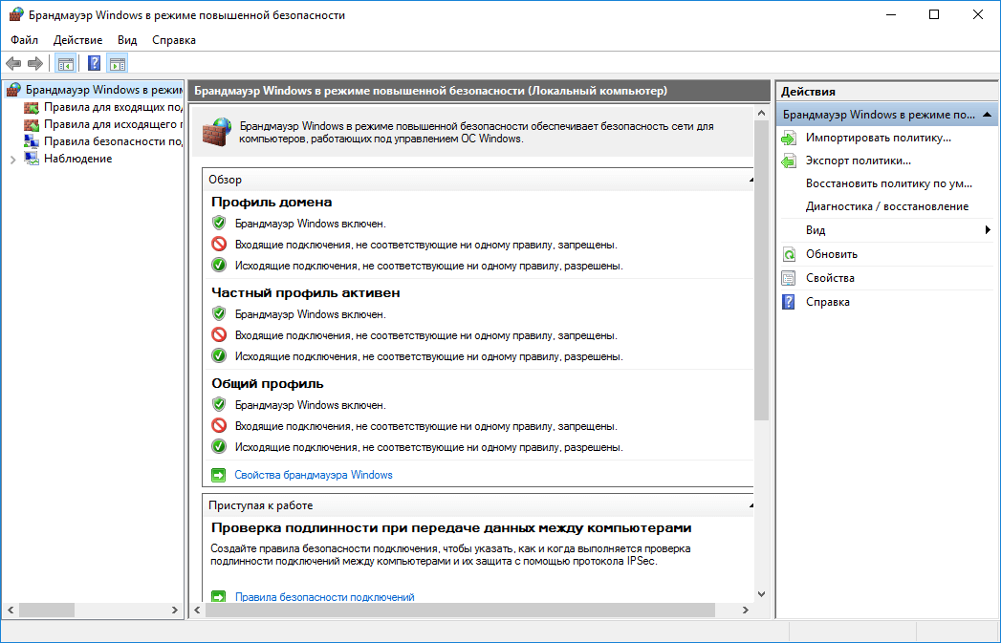Open the Действие menu
Viewport: 1001px width, 643px height.
pyautogui.click(x=76, y=40)
